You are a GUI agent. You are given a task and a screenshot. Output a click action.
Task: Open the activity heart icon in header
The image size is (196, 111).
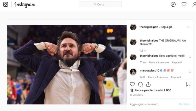click(x=184, y=4)
